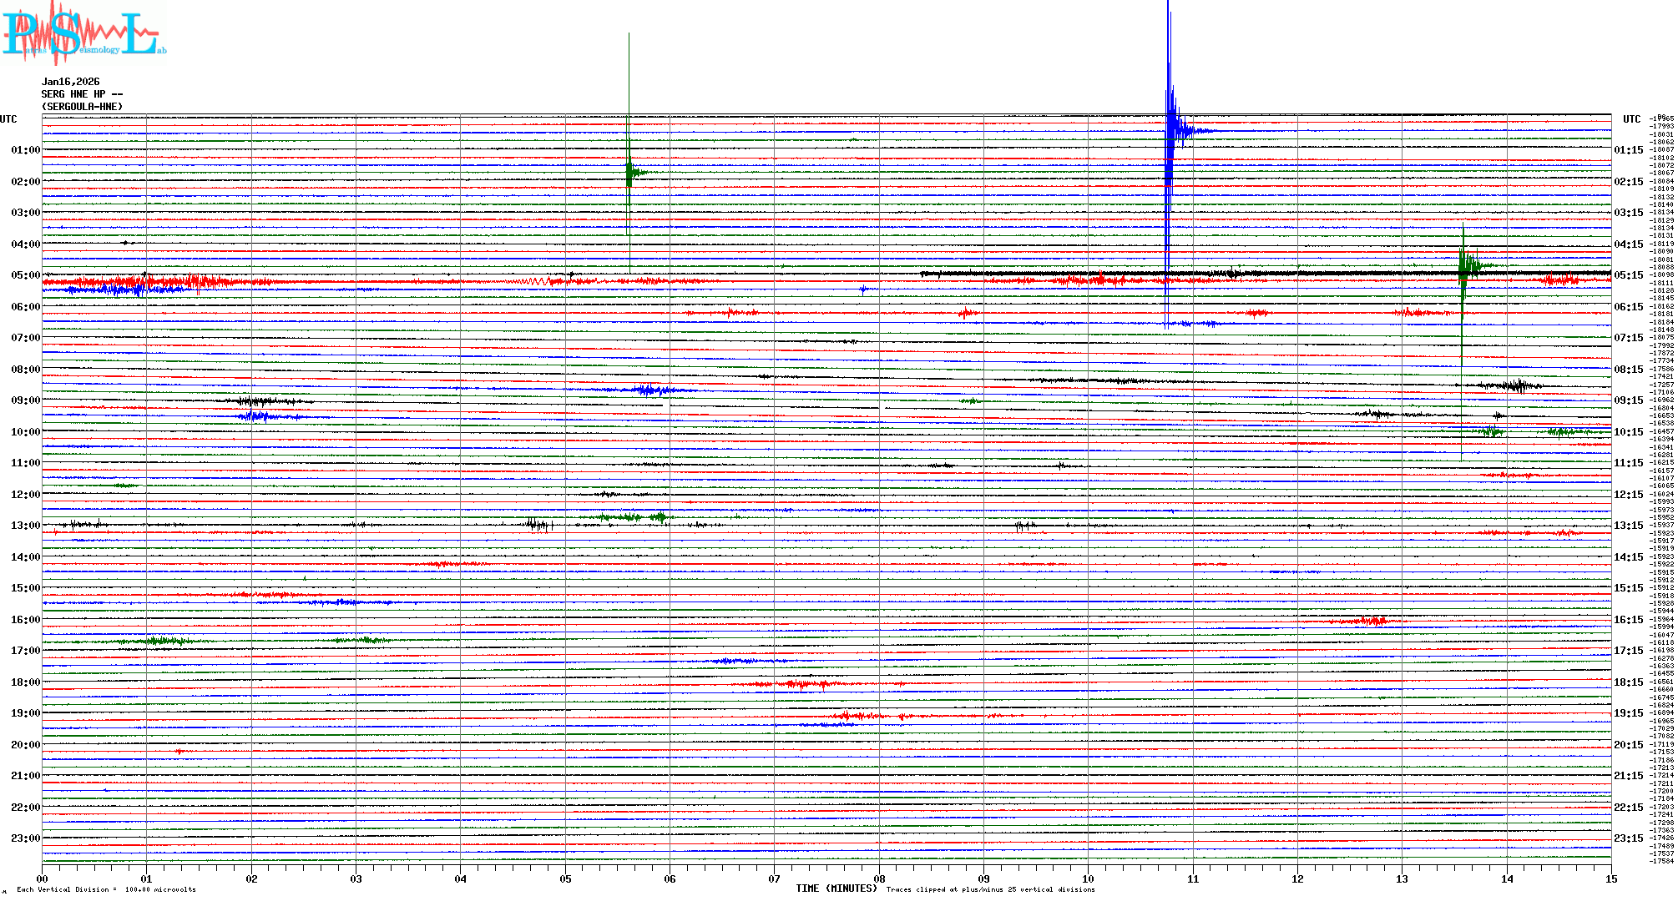Click the Jan16,2026 date label
1678x901 pixels.
point(71,82)
